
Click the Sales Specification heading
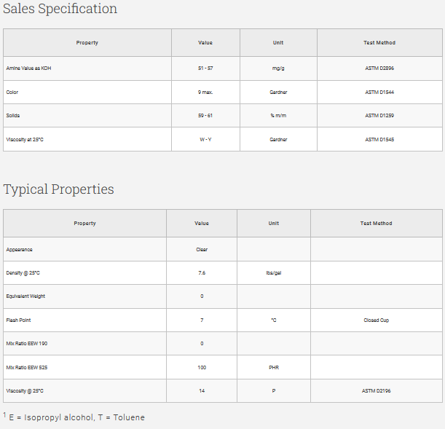coord(60,9)
